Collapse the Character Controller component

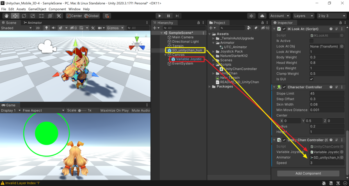pos(274,87)
